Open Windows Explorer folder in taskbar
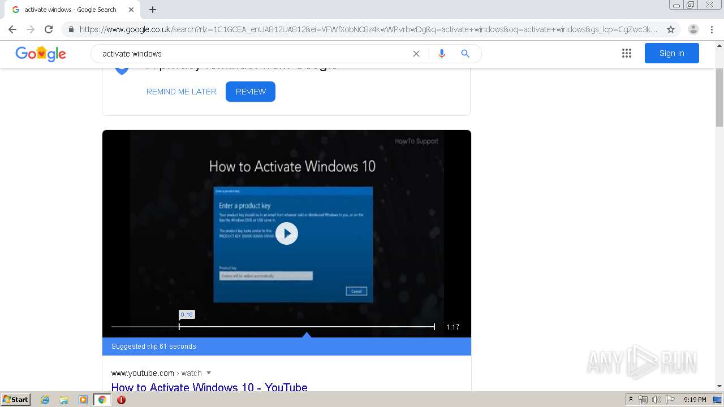 (64, 400)
